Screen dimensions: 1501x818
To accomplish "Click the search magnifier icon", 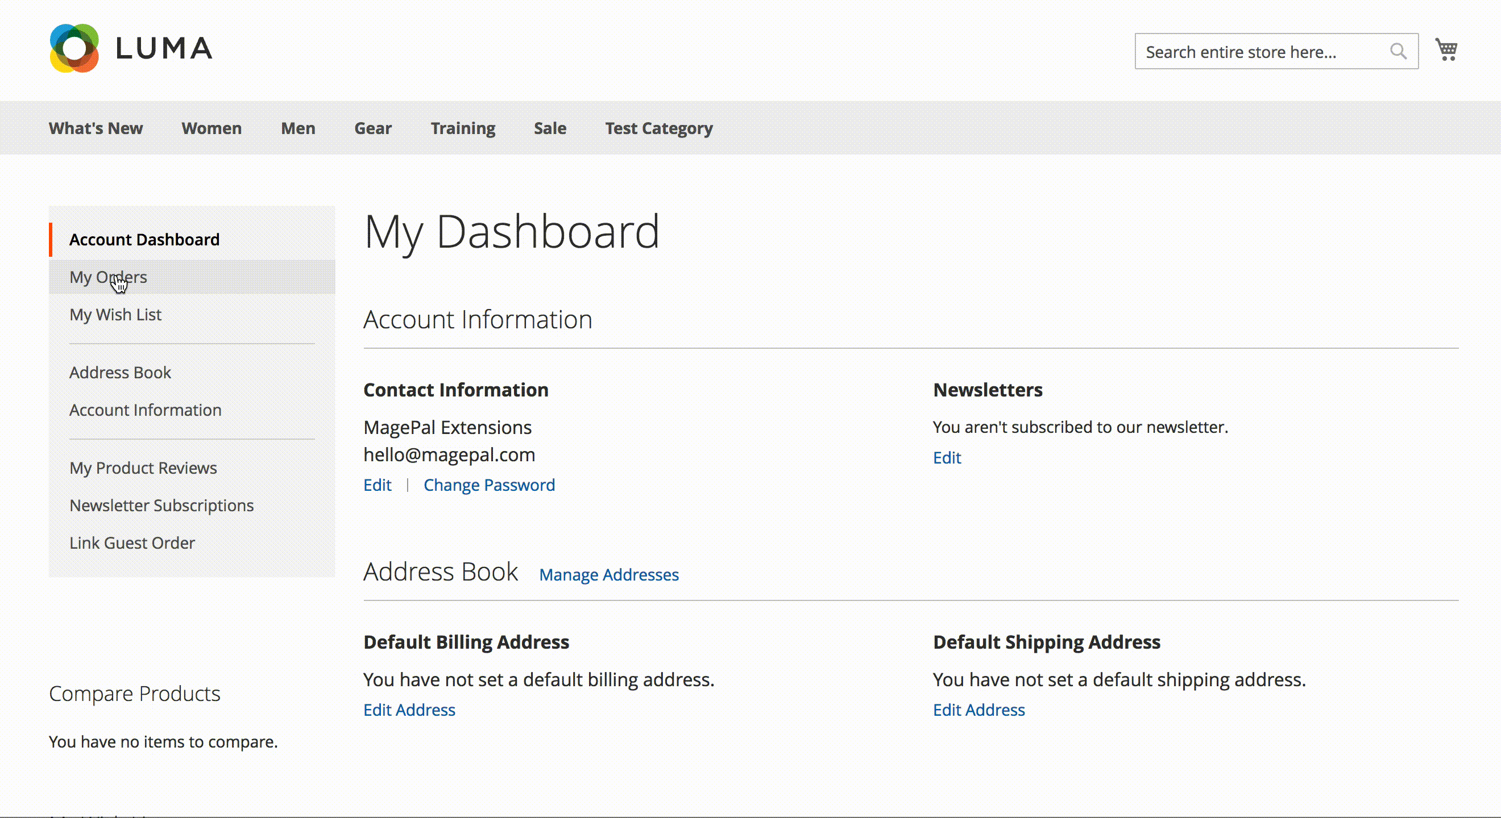I will (x=1398, y=51).
